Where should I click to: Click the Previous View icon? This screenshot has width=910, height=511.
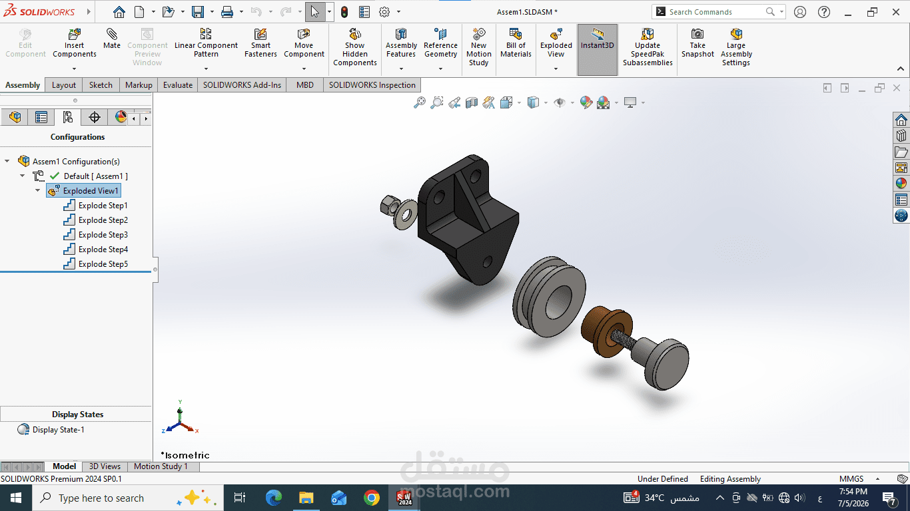point(454,102)
